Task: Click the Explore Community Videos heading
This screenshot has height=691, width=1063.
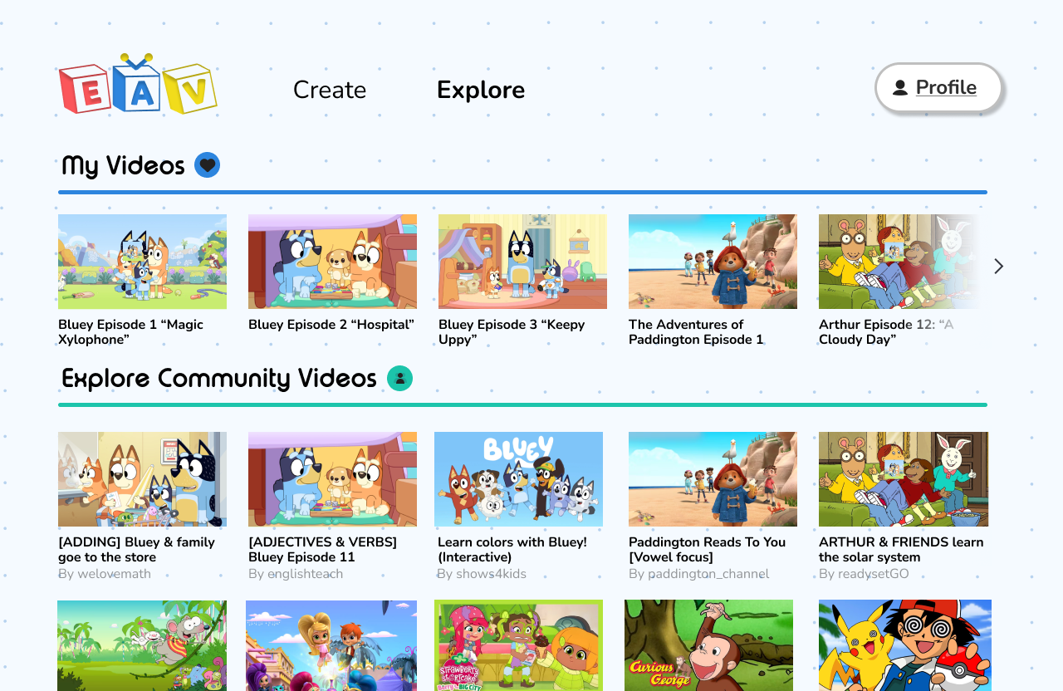Action: [219, 379]
